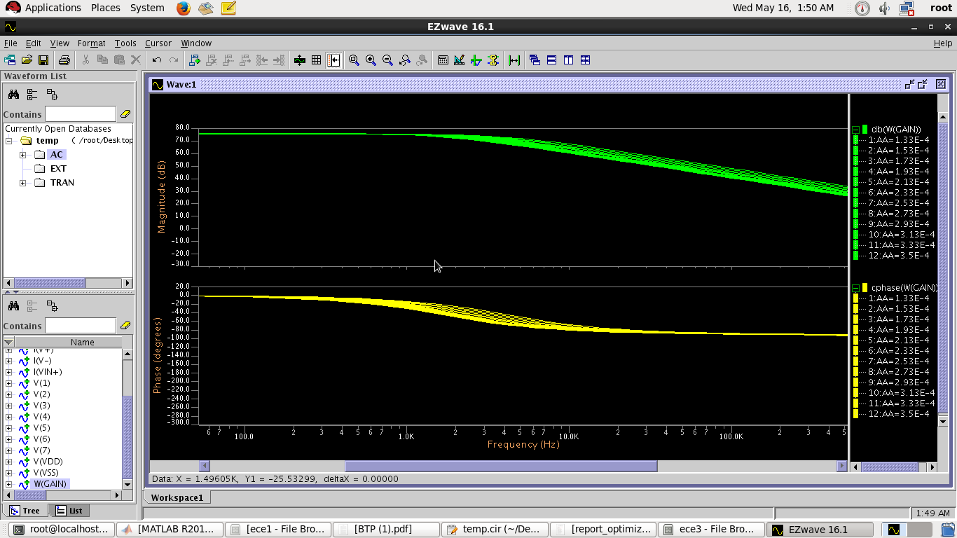Open the Tools menu
957x538 pixels.
pos(125,43)
